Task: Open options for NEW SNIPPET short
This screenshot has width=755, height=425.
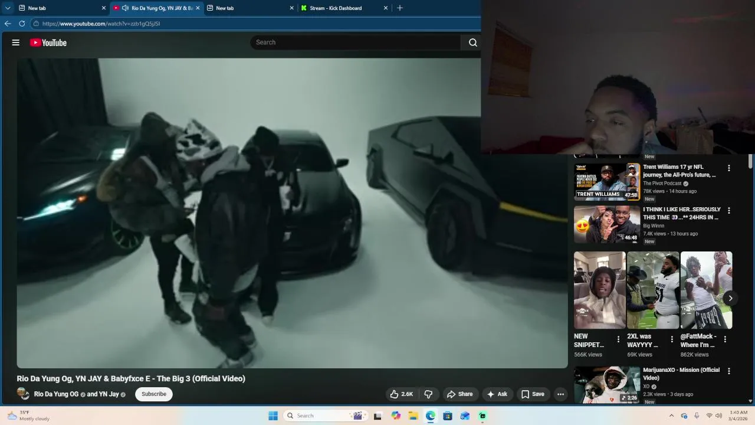Action: 618,339
